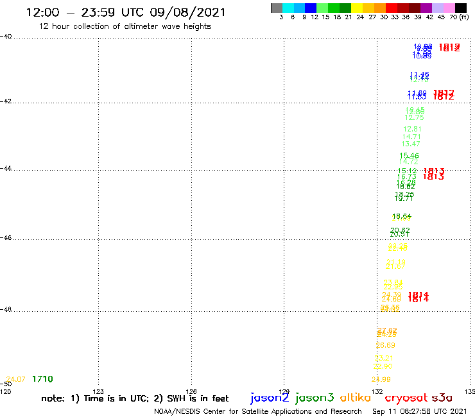Click the note 'Time is in UTC; SWH is in feet'
This screenshot has width=475, height=417.
pos(135,398)
